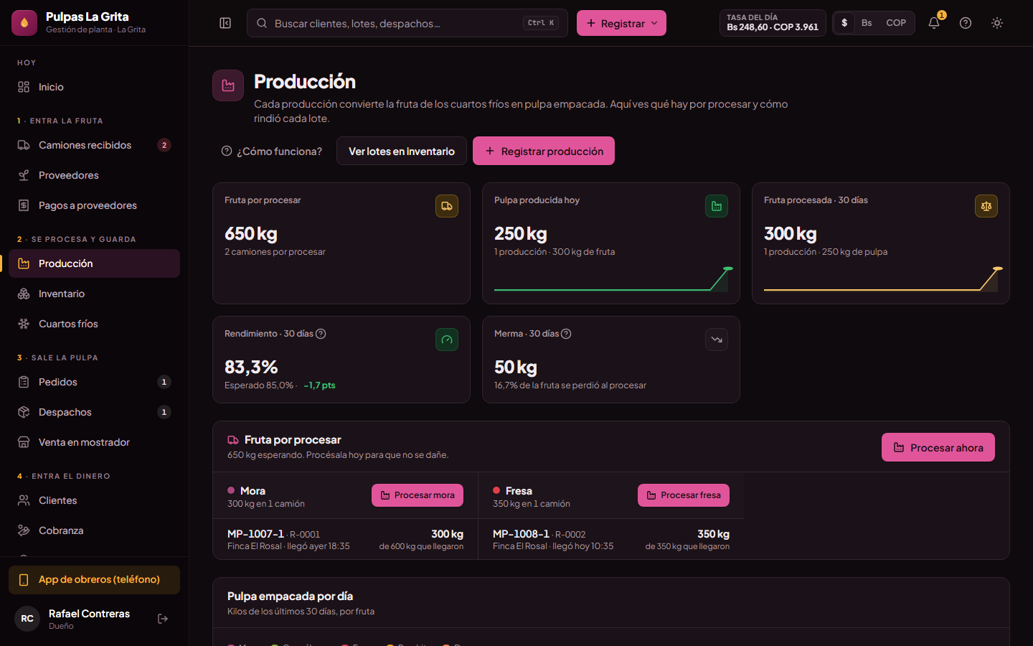This screenshot has width=1033, height=646.
Task: Click Registrar producción button
Action: (544, 151)
